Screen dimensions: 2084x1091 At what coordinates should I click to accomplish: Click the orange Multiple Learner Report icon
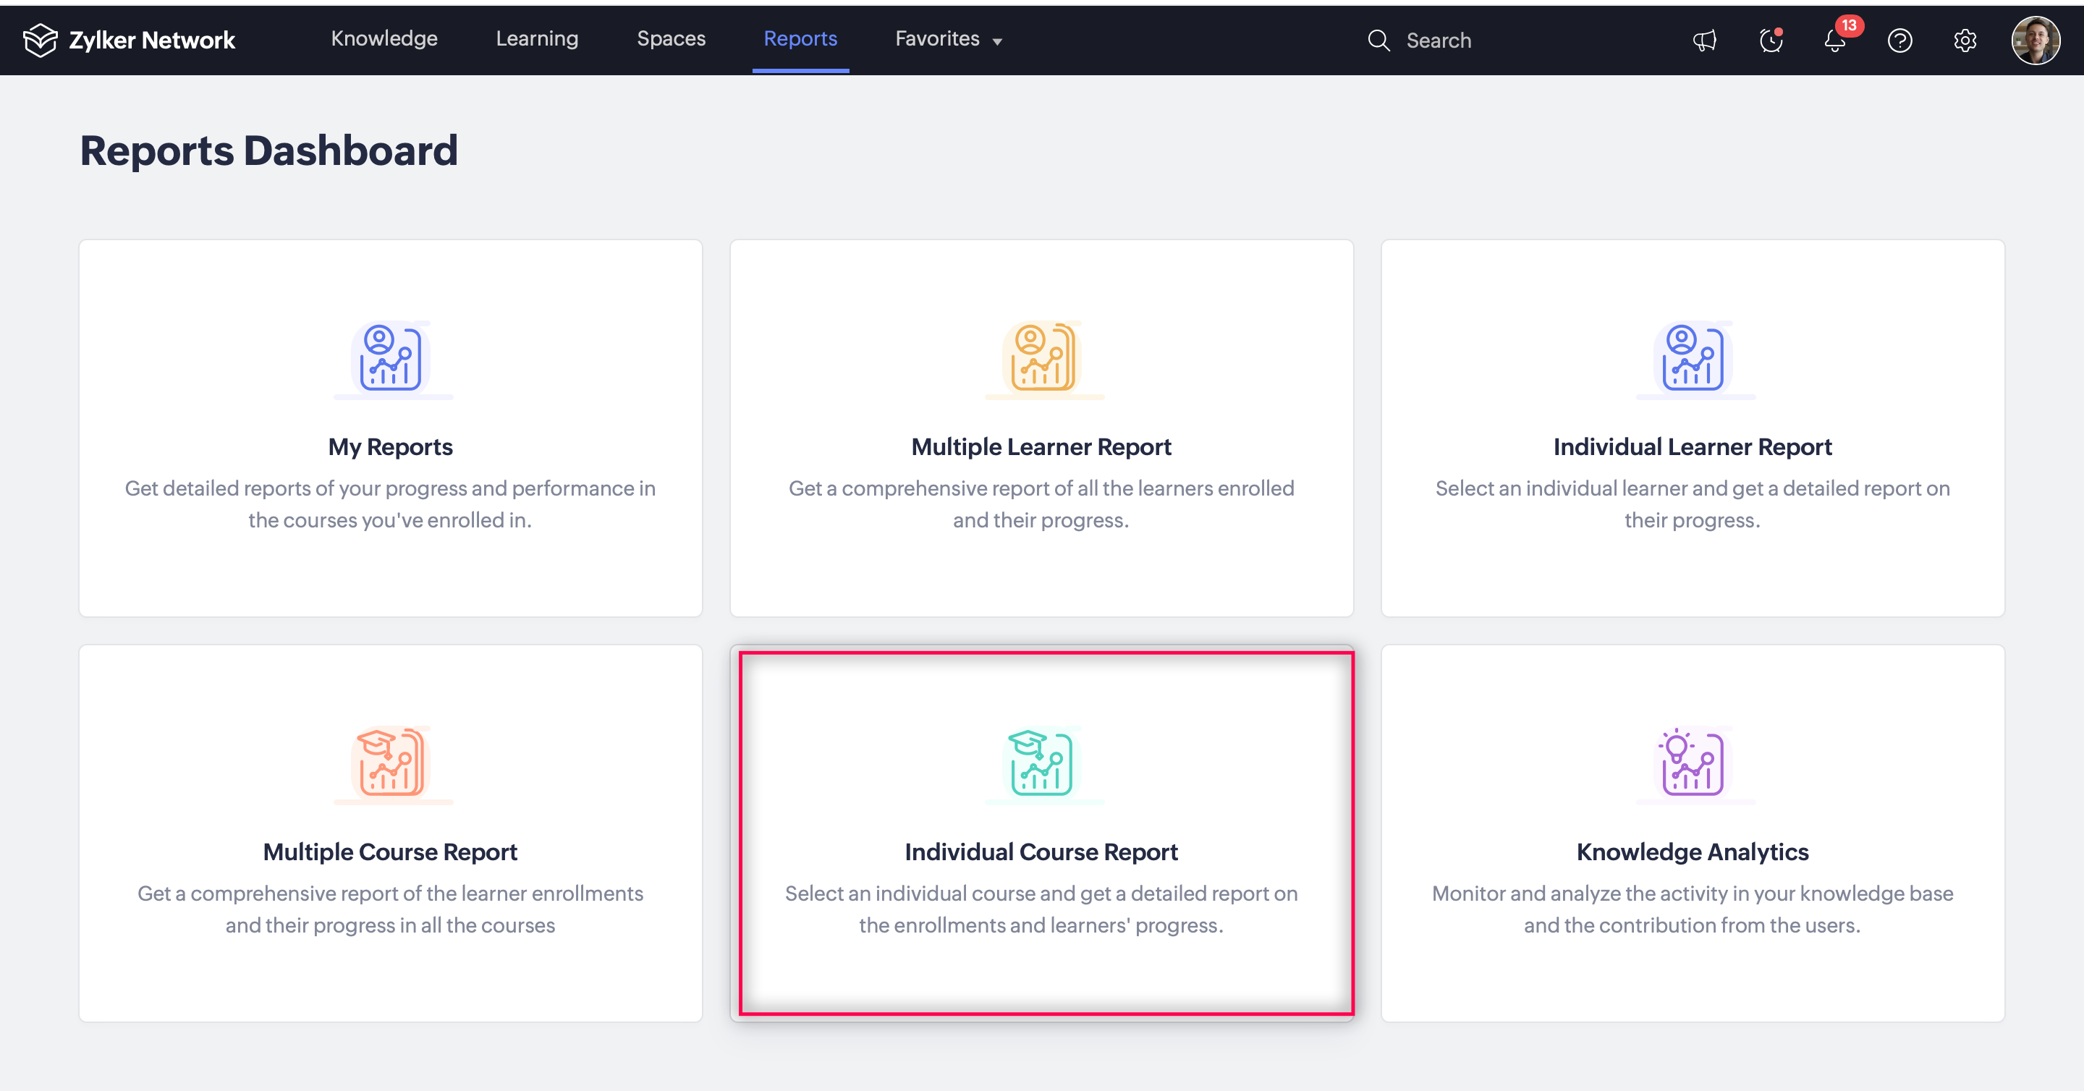[1042, 357]
